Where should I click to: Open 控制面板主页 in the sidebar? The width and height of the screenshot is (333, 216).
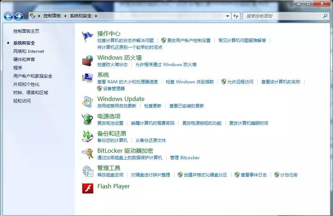(26, 31)
